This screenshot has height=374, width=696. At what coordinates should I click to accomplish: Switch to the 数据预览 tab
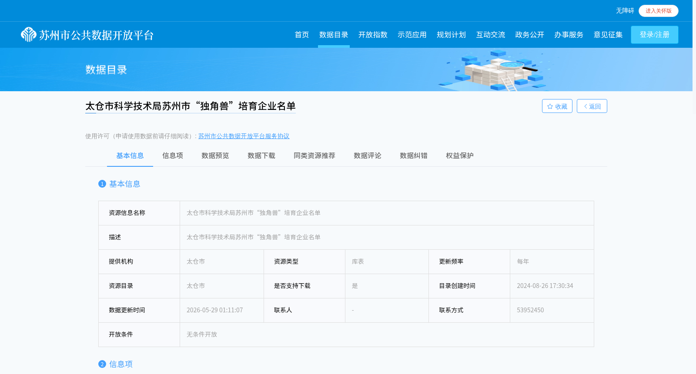coord(215,156)
